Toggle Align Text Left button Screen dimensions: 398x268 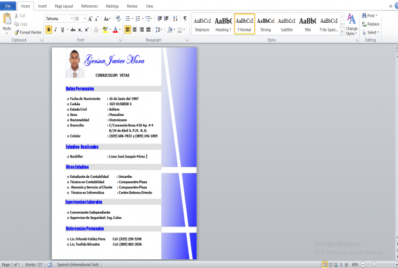click(128, 29)
